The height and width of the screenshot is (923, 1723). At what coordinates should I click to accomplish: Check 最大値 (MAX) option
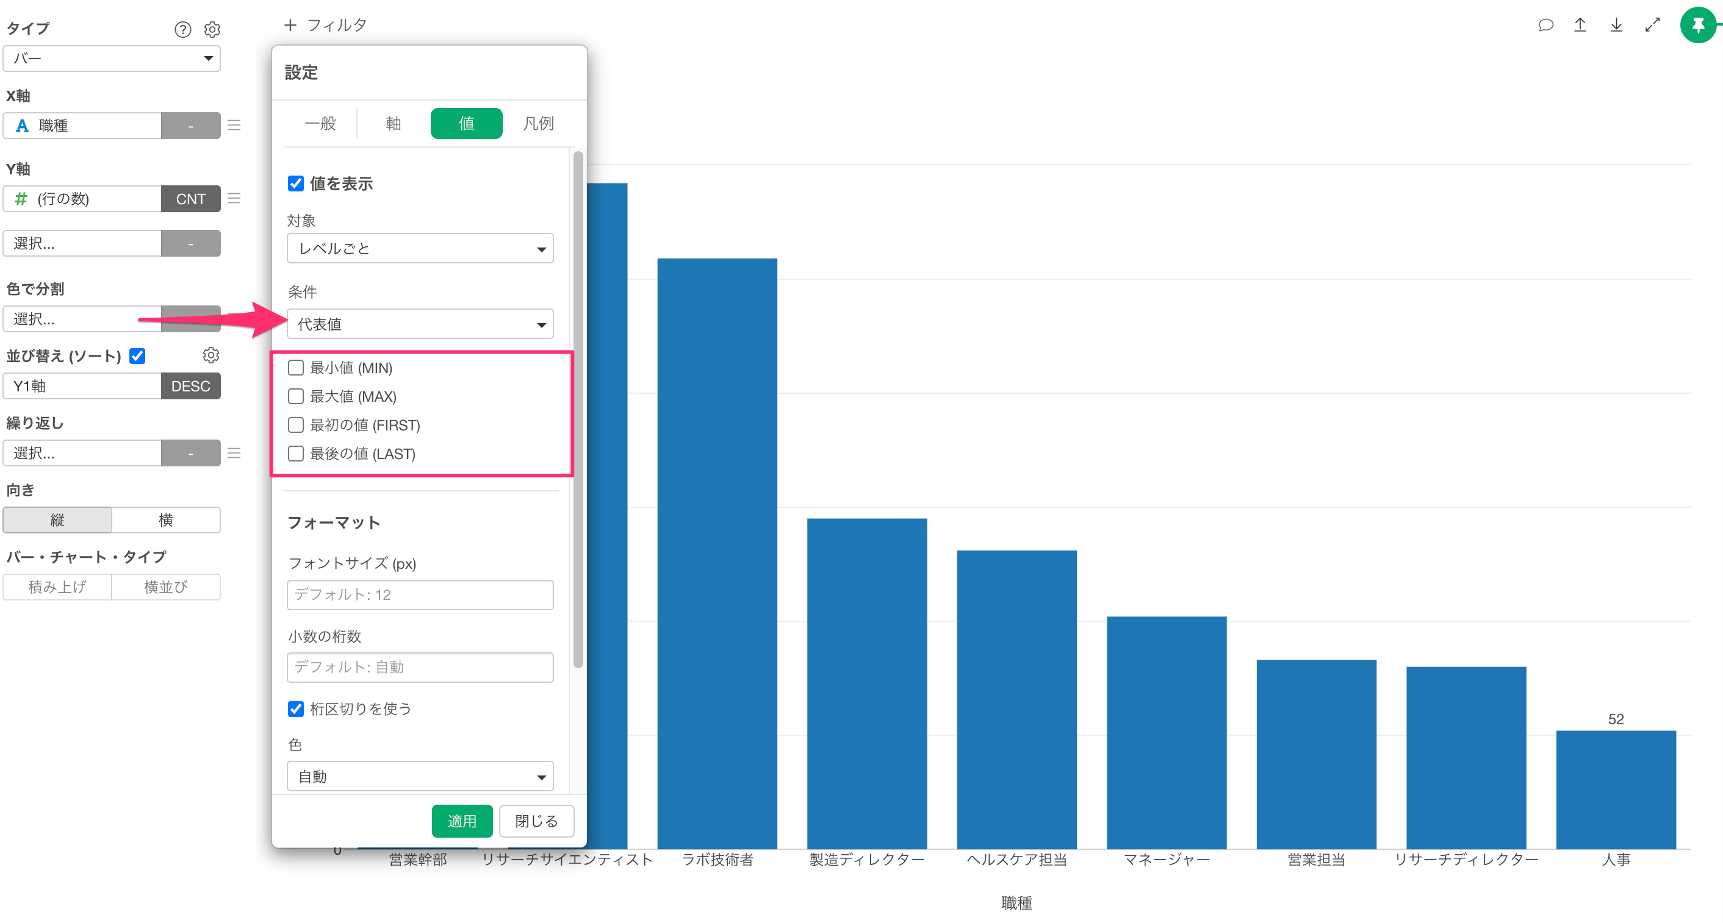296,396
